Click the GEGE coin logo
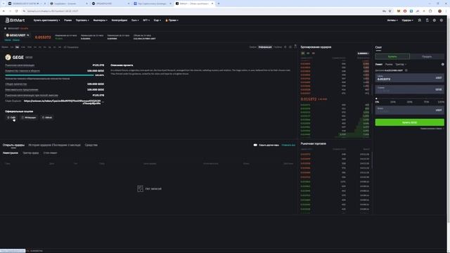450x253 pixels. [8, 58]
